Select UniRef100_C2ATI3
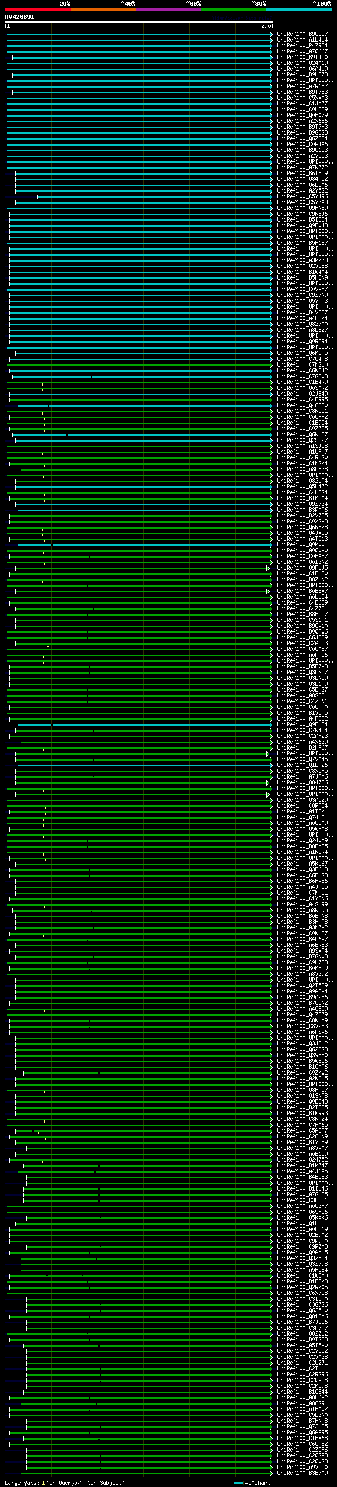The image size is (337, 1487). click(x=302, y=643)
